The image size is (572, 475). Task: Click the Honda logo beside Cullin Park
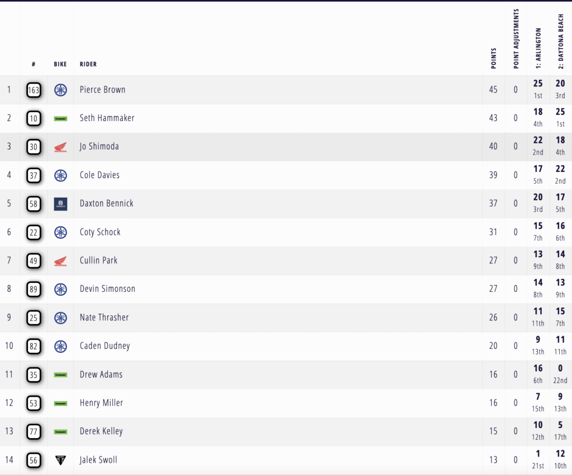(x=60, y=261)
